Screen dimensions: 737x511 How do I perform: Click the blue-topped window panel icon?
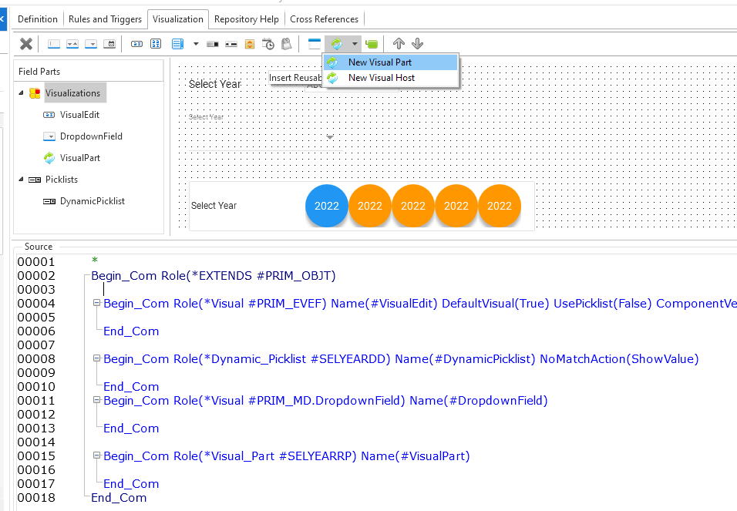[315, 44]
